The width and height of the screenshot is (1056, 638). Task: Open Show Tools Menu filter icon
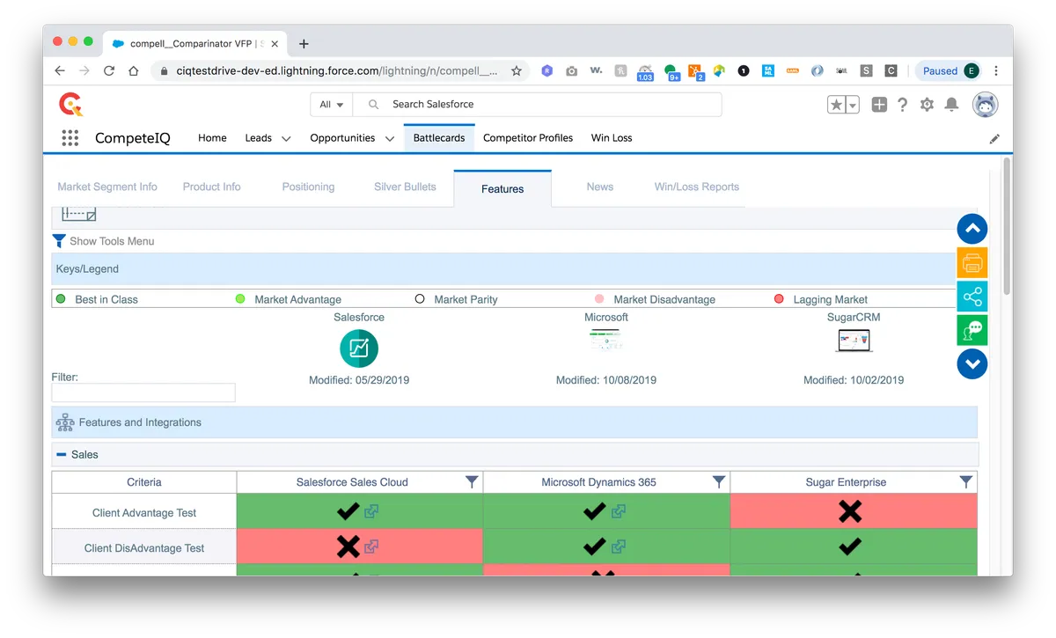coord(59,240)
